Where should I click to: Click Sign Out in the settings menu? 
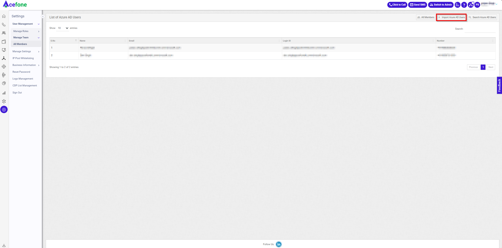17,93
